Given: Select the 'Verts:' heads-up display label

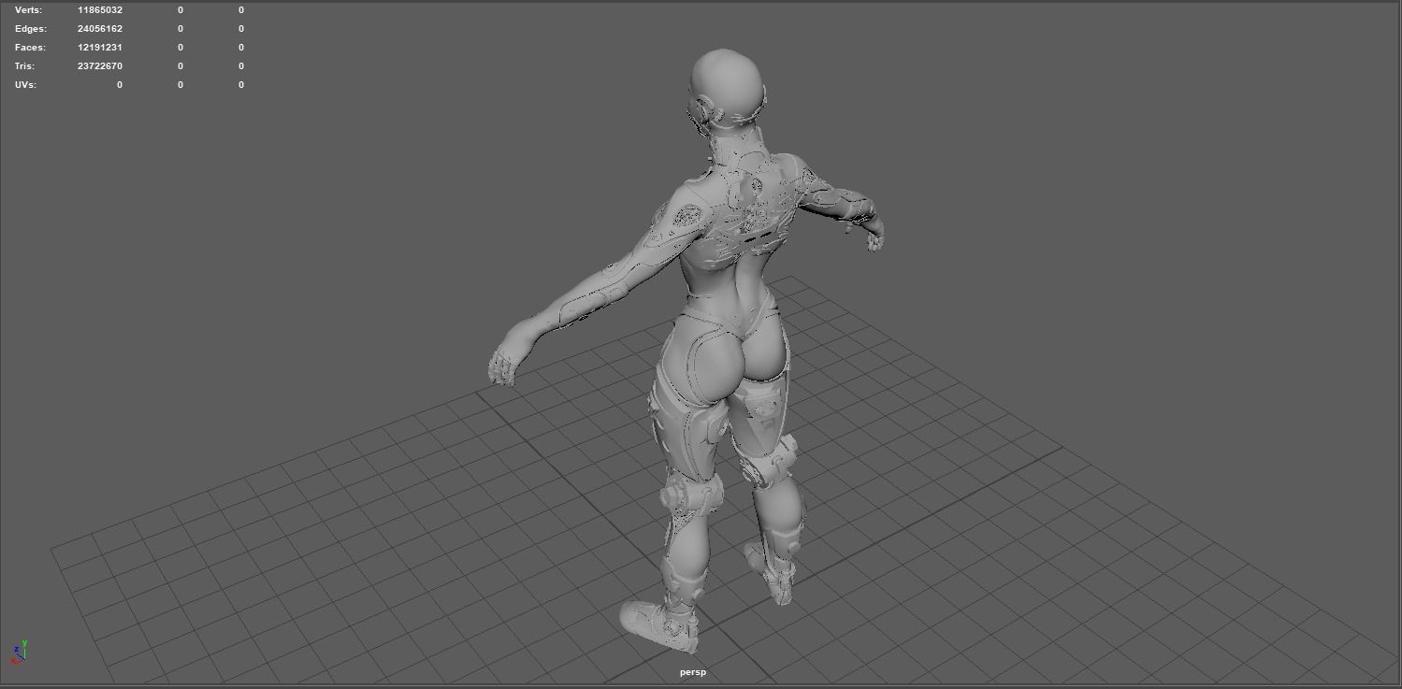Looking at the screenshot, I should [28, 10].
